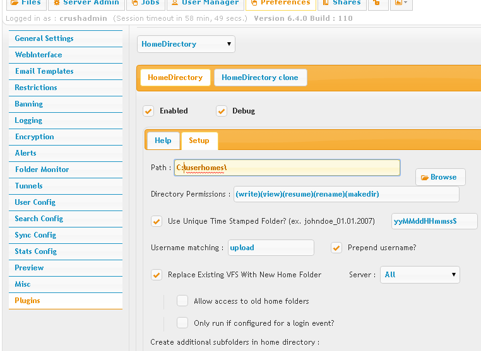Toggle Replace Existing VFS With New Home Folder
Screen dimensions: 481x351
(157, 275)
